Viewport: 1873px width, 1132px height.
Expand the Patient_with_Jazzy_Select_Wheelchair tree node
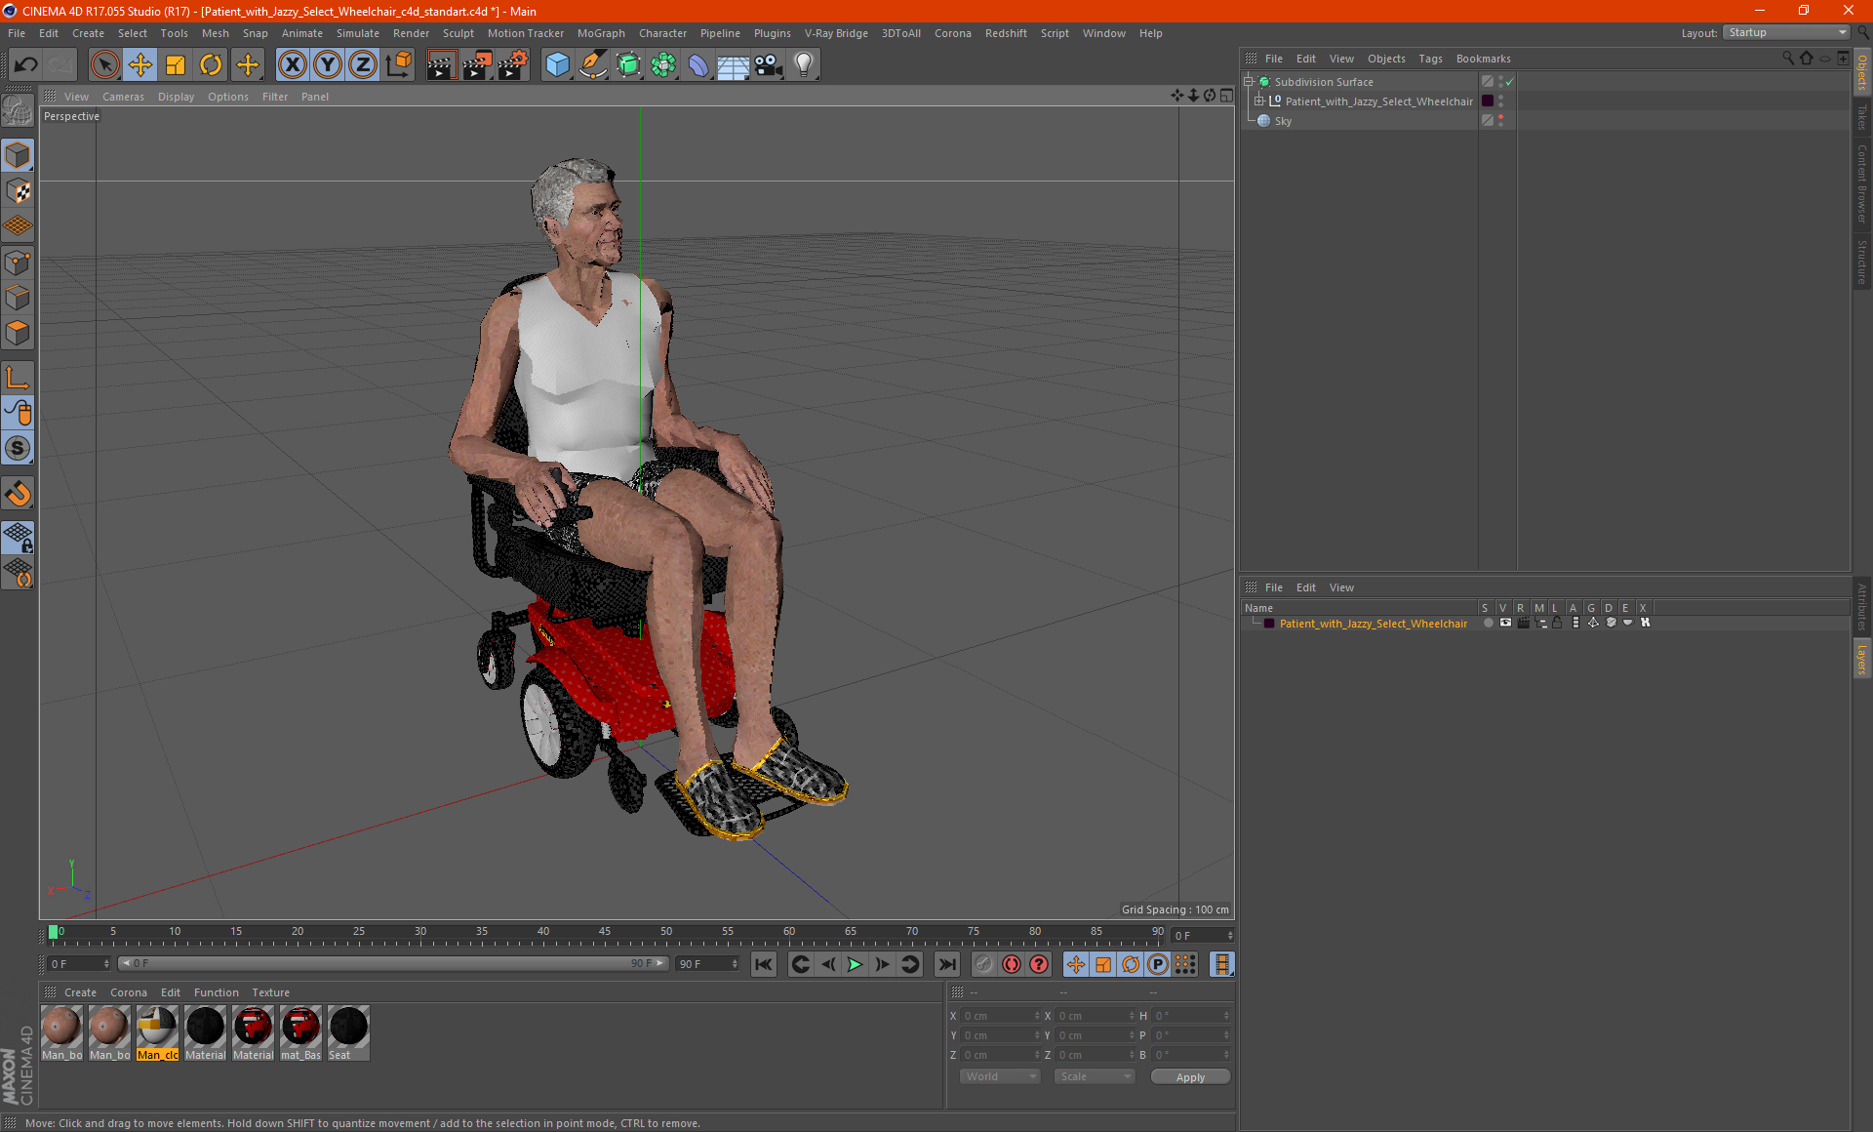coord(1259,101)
